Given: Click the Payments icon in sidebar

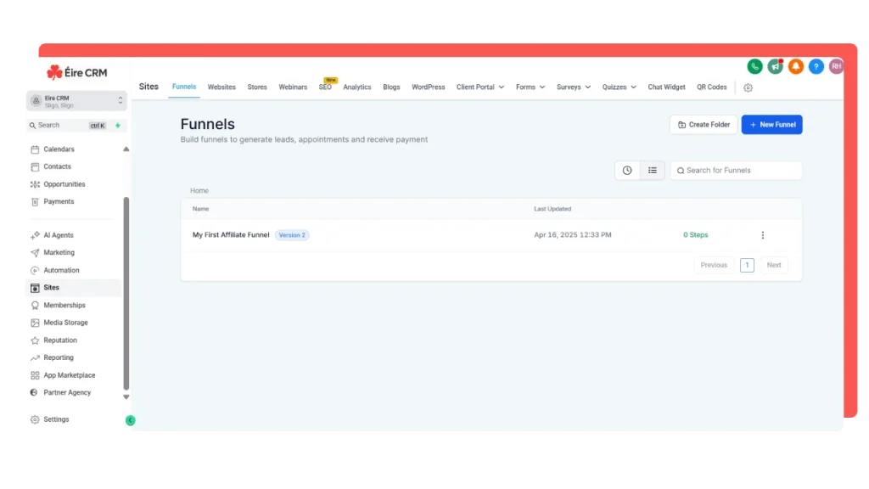Looking at the screenshot, I should [x=35, y=202].
